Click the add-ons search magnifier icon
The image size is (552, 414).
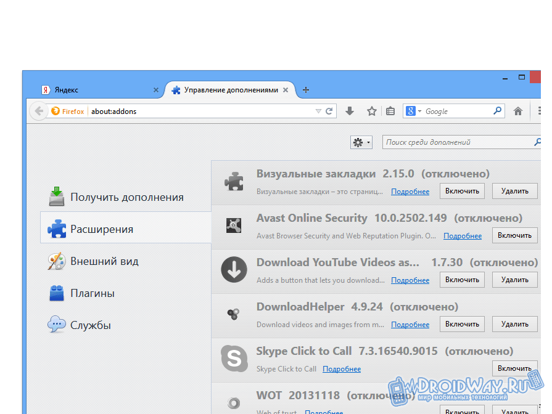point(538,142)
